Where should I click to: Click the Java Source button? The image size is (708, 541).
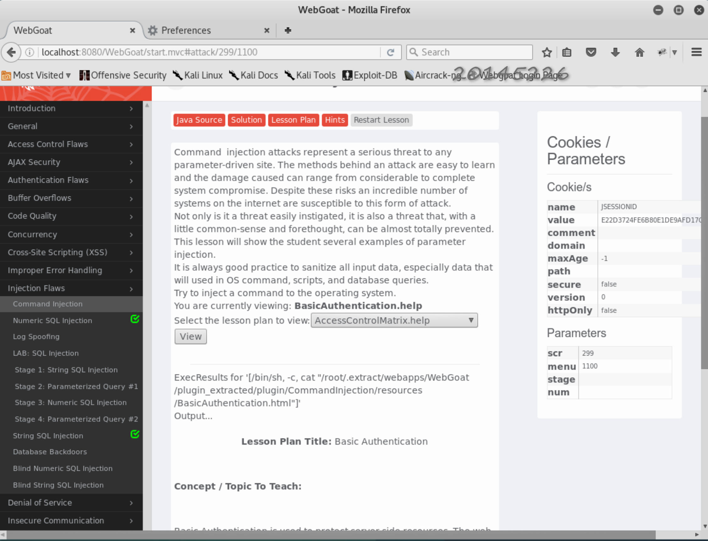point(199,120)
